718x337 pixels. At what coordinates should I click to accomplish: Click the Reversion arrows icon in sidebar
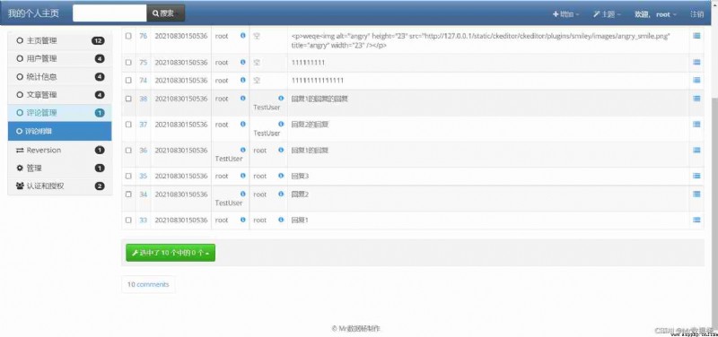[x=20, y=150]
